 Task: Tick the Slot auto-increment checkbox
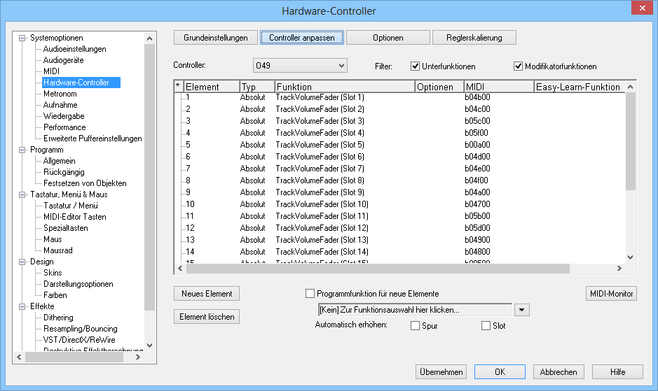point(486,326)
